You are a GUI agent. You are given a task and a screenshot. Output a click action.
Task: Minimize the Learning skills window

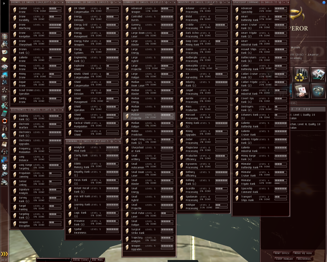click(x=116, y=141)
